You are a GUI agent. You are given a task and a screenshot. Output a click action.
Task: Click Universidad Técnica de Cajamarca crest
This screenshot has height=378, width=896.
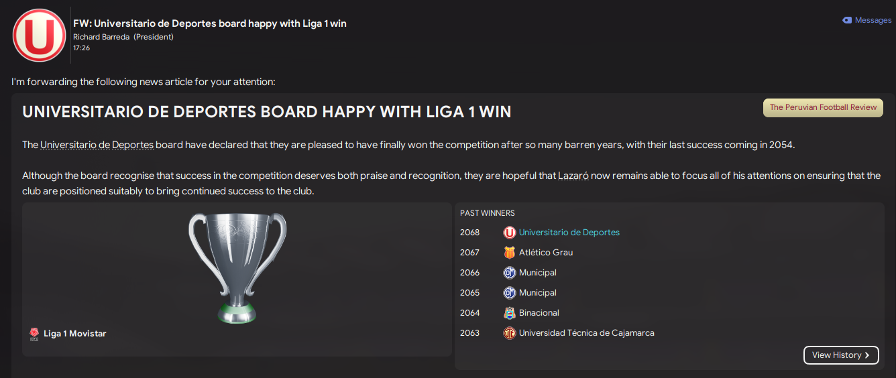[x=510, y=333]
